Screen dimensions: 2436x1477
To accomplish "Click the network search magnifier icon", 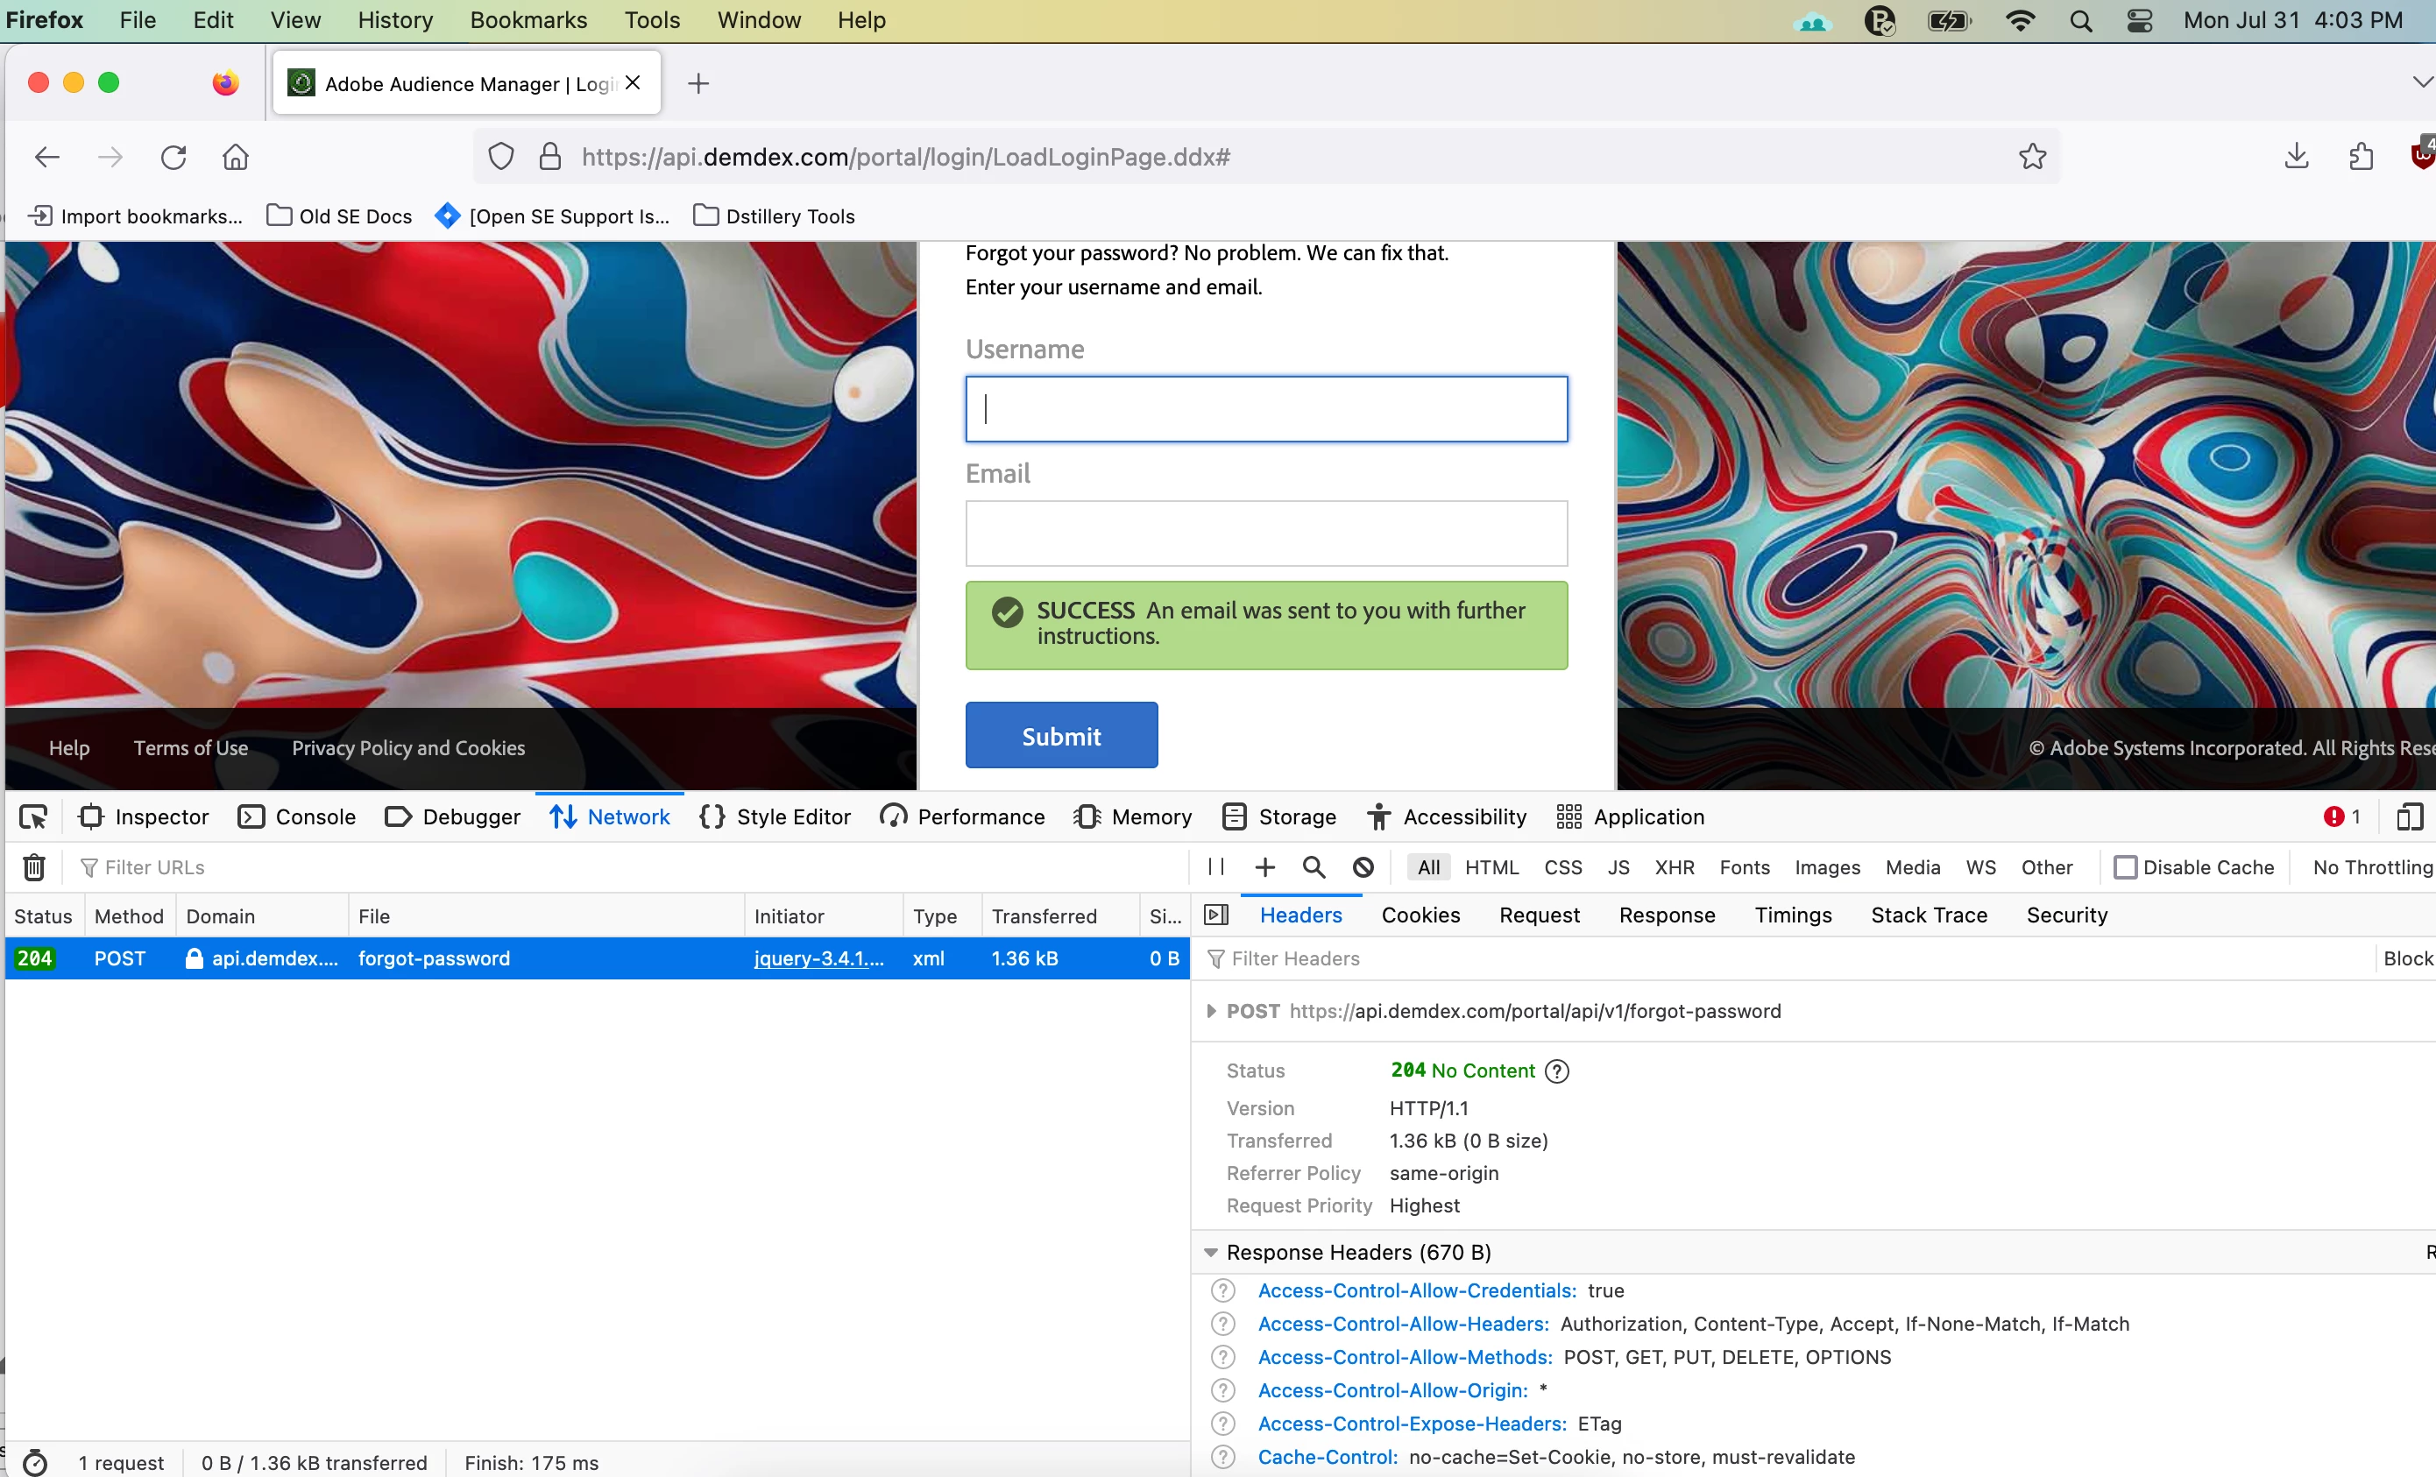I will click(x=1313, y=867).
